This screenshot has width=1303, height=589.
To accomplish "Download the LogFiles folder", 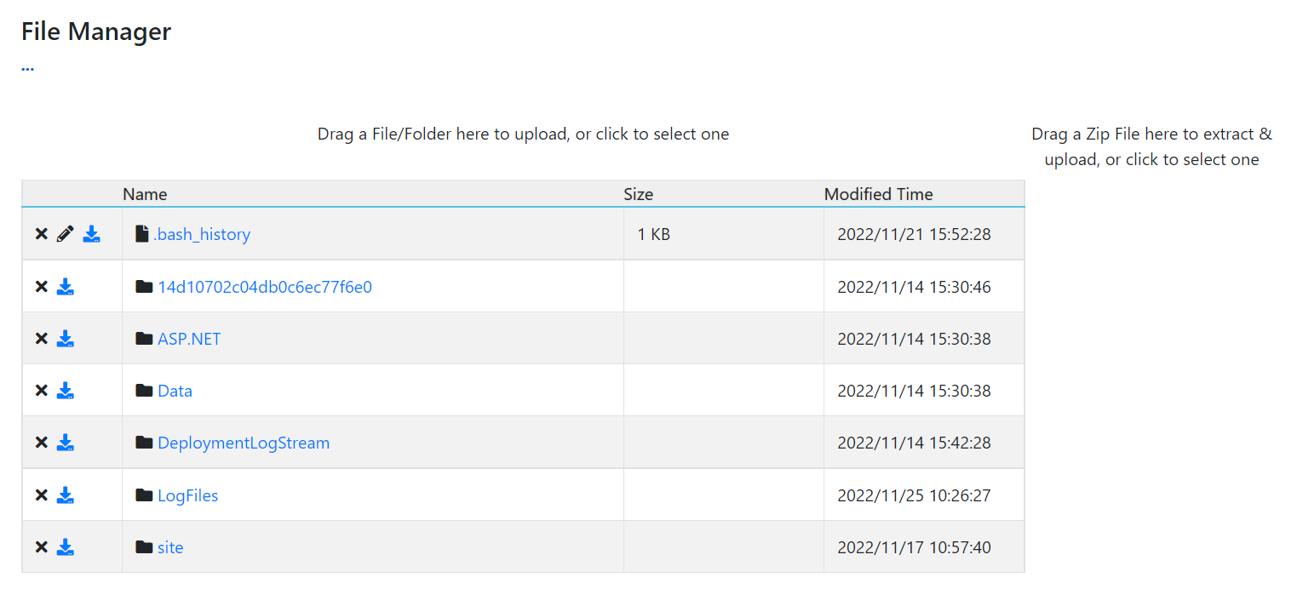I will (66, 495).
